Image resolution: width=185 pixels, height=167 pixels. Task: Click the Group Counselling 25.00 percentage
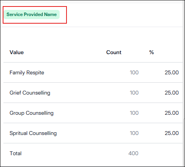[172, 113]
